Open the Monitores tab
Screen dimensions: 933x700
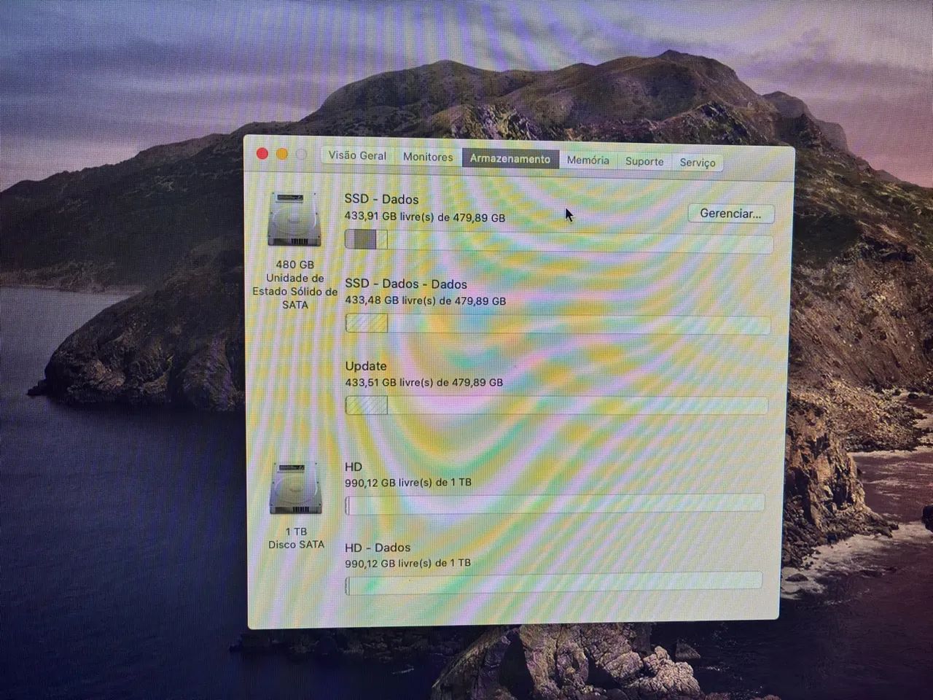point(428,157)
